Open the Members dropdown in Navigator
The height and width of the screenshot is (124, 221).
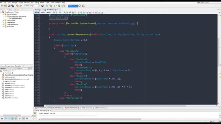[x=8, y=69]
